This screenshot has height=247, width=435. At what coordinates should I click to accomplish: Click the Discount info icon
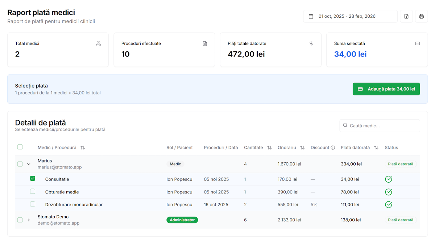point(333,148)
